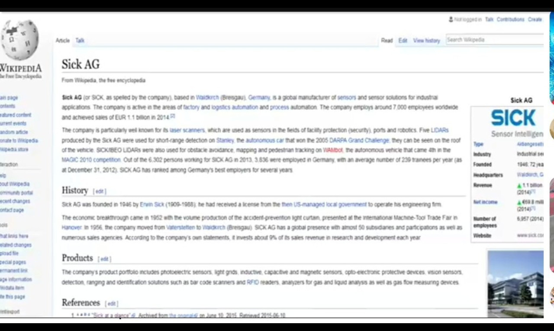Viewport: 554px width, 331px height.
Task: Open the www.sick.com website link
Action: [x=530, y=235]
